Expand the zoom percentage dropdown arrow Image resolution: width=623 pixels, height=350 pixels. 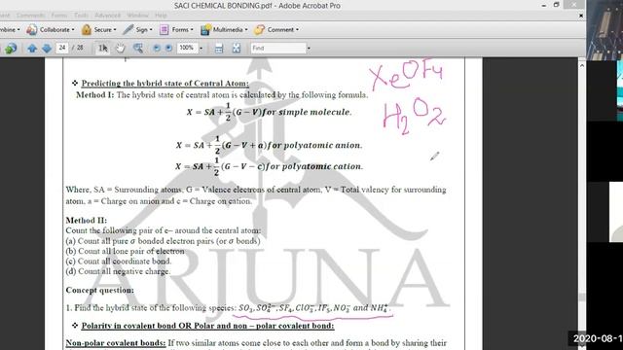[201, 48]
